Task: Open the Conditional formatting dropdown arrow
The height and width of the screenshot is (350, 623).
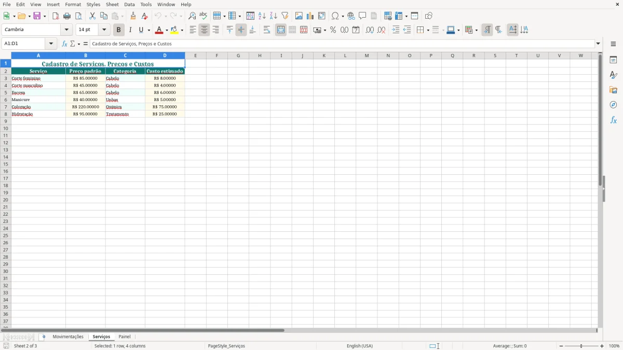Action: coord(476,30)
